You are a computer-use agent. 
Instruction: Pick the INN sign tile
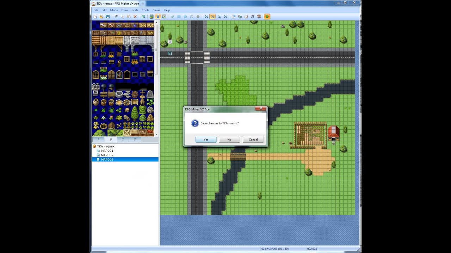[x=142, y=25]
